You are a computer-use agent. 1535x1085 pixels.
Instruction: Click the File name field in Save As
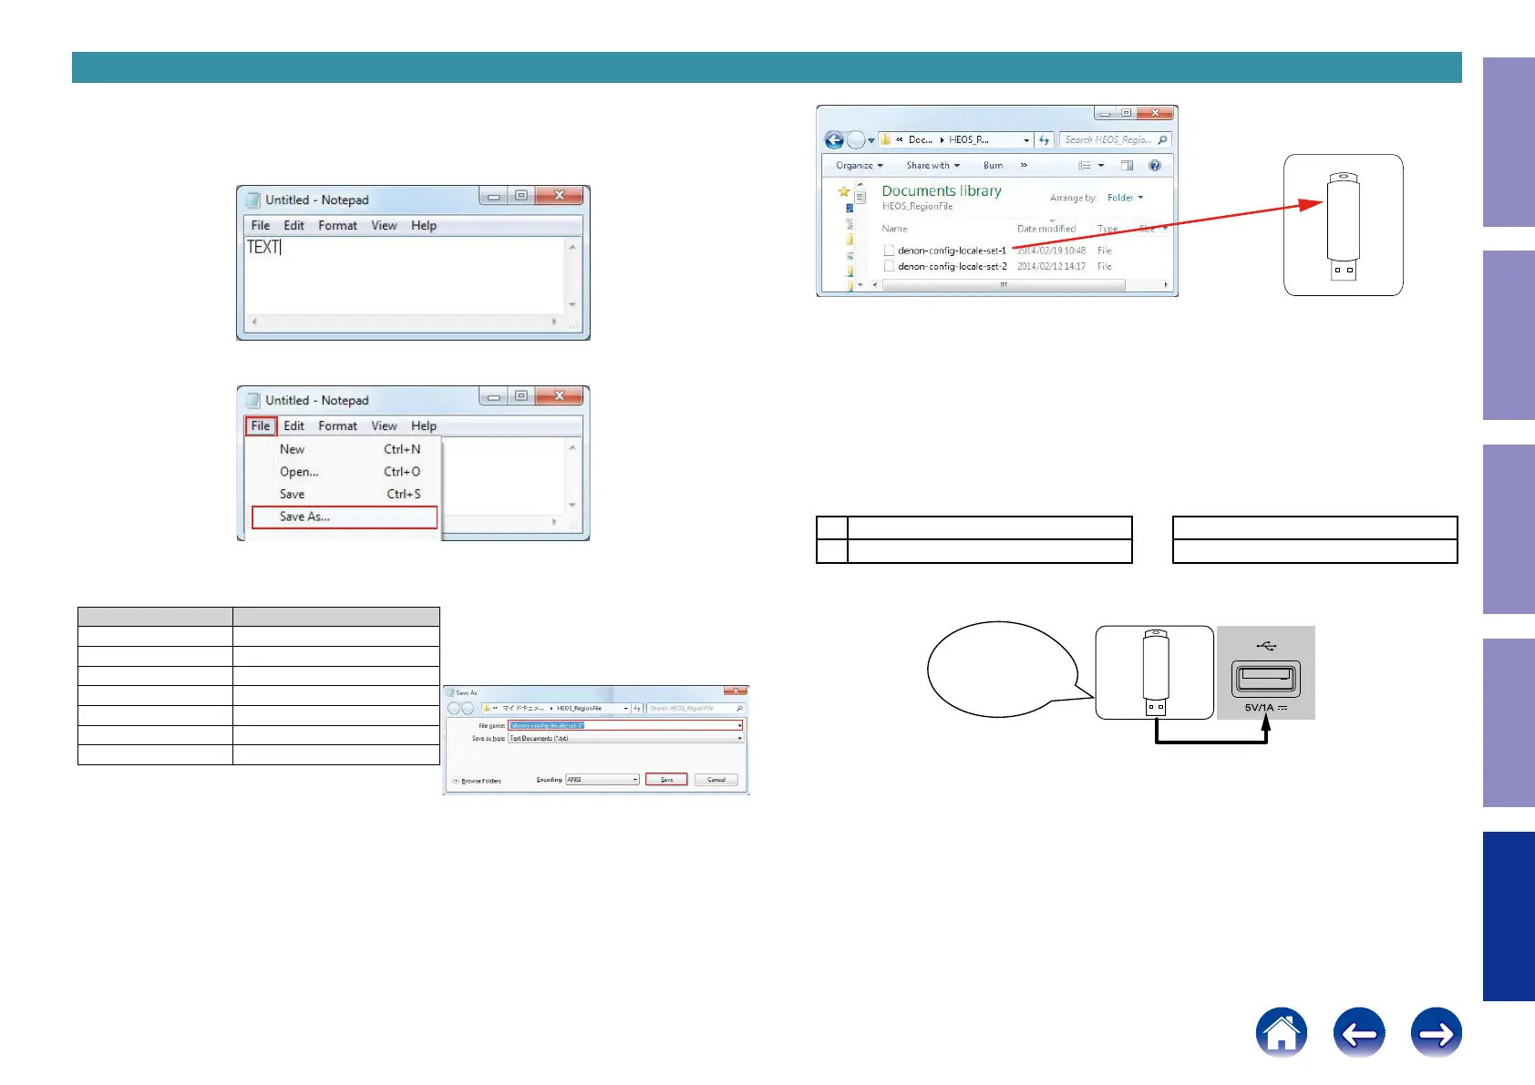[x=625, y=725]
